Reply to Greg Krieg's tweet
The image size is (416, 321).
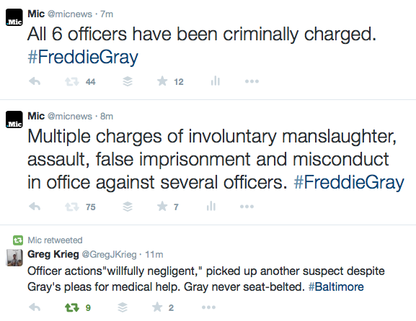point(35,307)
